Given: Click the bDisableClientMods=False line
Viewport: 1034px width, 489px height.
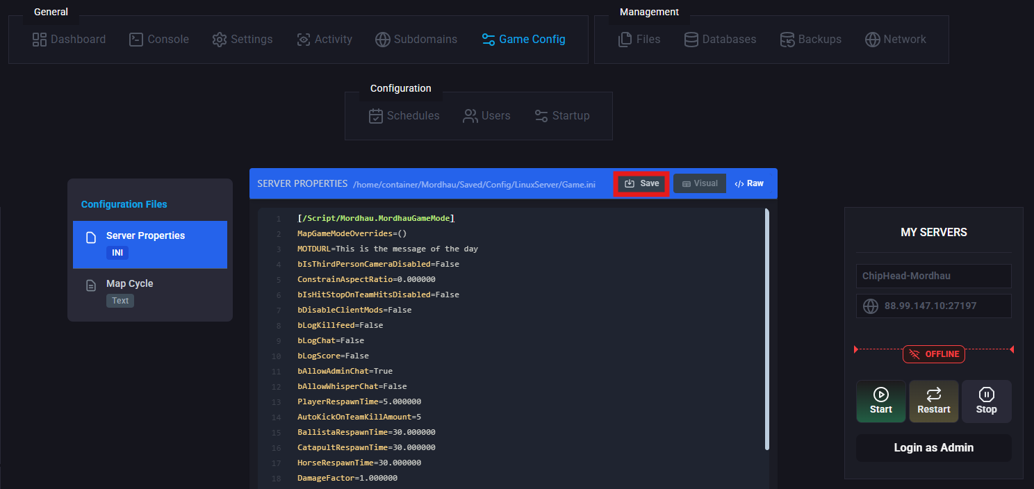Looking at the screenshot, I should [x=354, y=310].
